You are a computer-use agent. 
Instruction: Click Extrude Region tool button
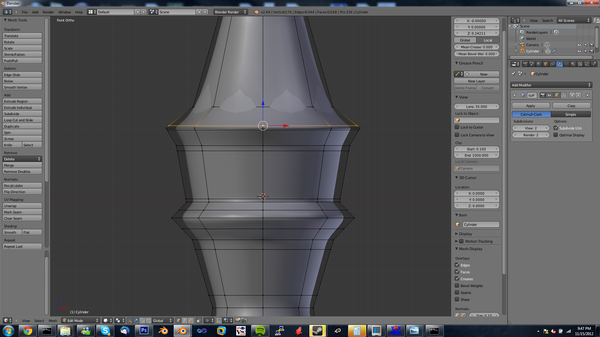click(22, 101)
